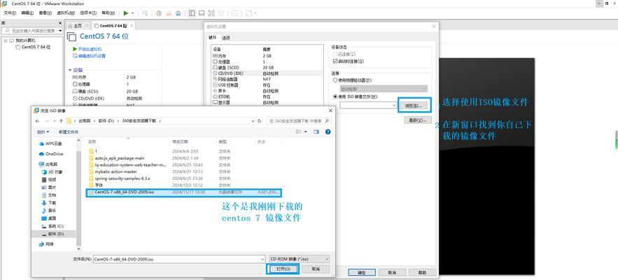
Task: Refresh the folder in the address bar
Action: [259, 120]
